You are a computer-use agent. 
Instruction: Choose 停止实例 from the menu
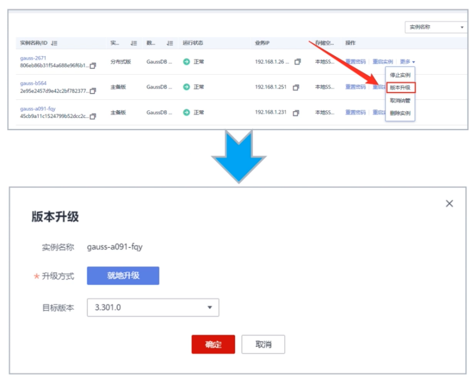[400, 75]
